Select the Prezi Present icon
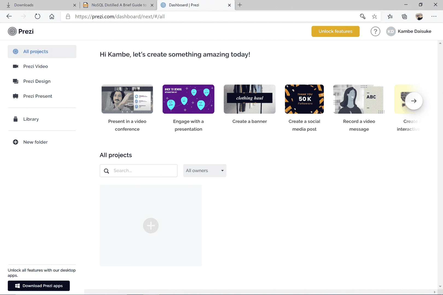 click(16, 96)
